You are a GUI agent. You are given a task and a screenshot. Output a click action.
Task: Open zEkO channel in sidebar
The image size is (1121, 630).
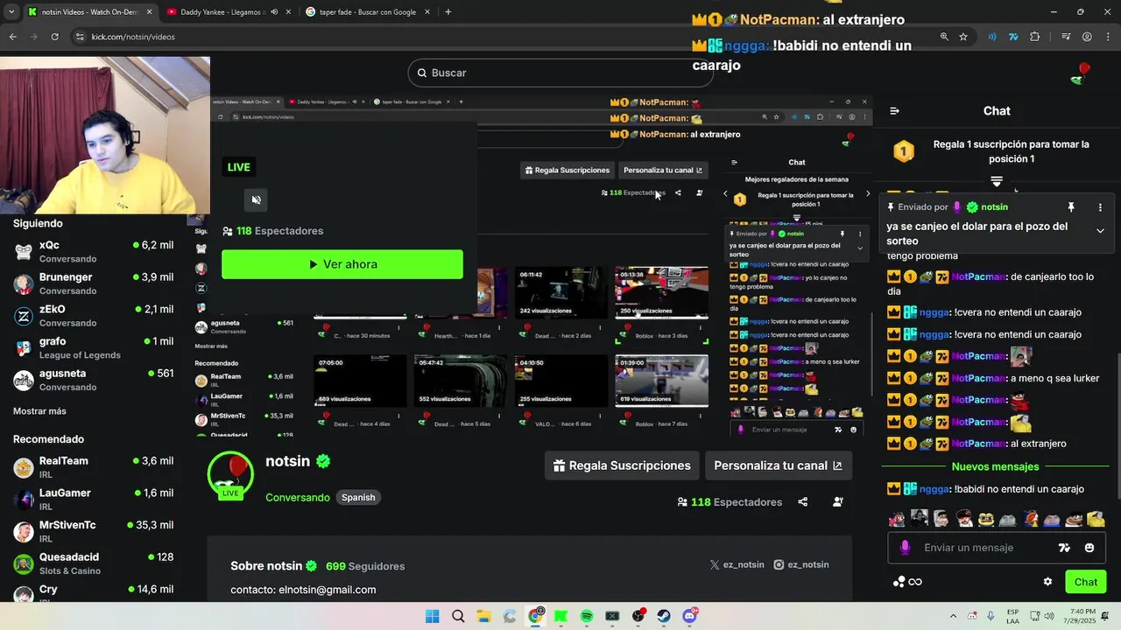(x=93, y=316)
